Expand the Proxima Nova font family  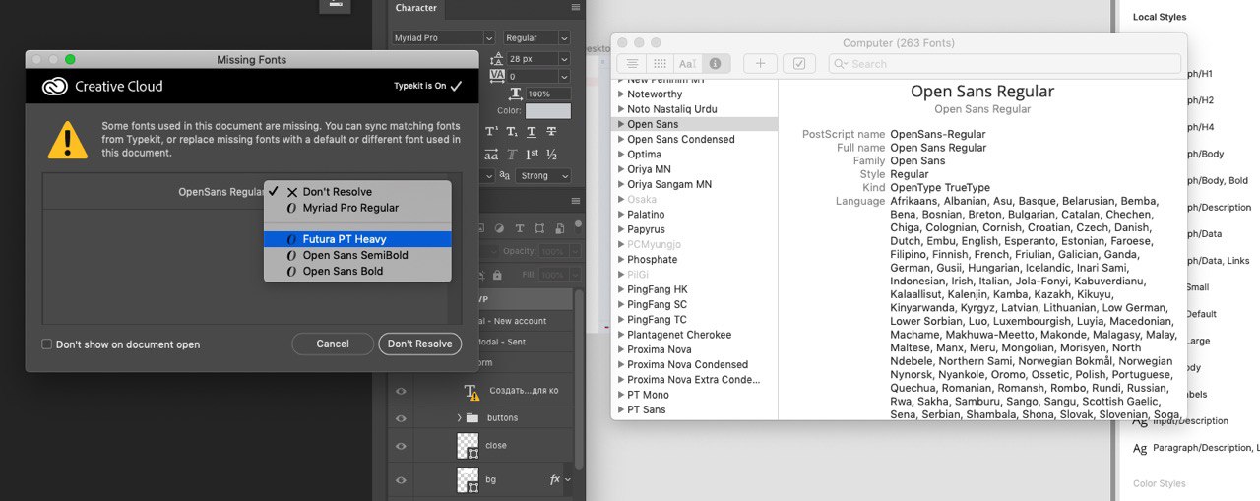(621, 350)
